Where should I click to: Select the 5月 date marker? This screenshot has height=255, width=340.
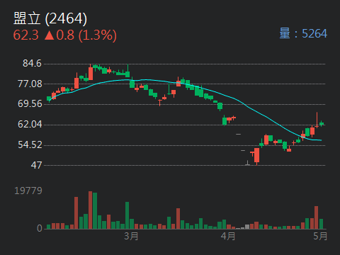[x=320, y=236]
